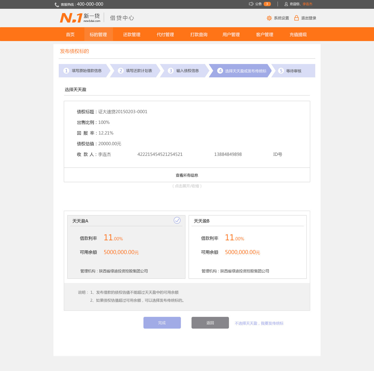Click step 等待审核

coord(294,71)
